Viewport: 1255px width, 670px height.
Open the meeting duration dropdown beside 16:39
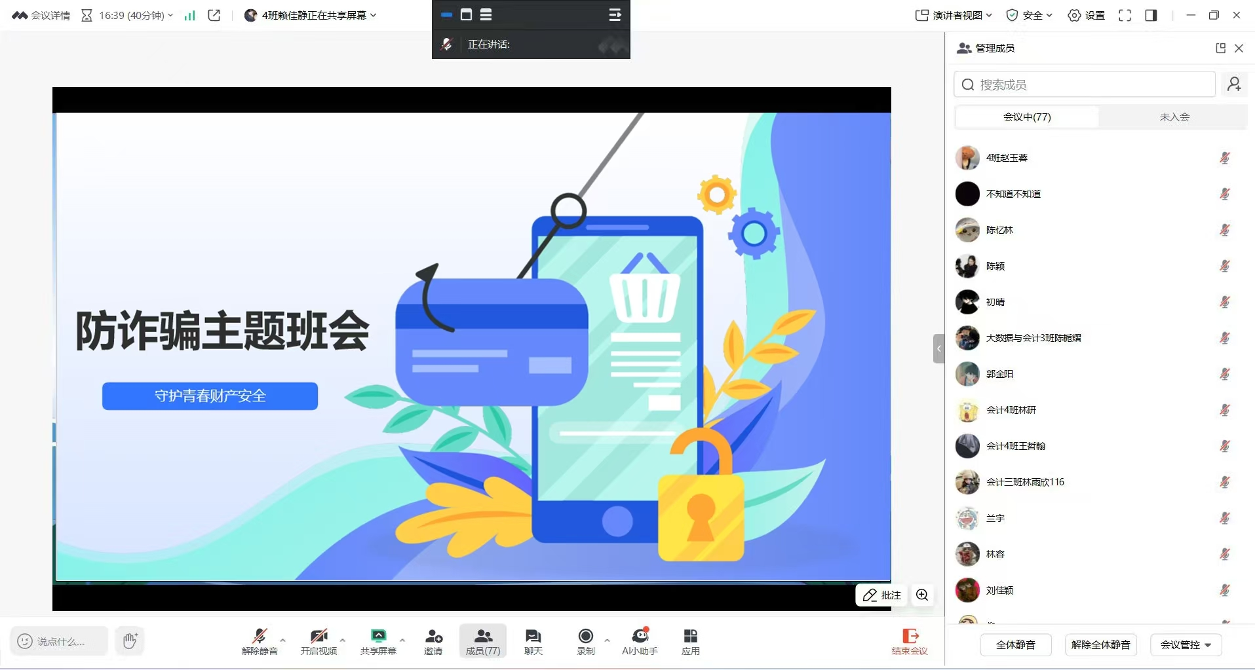coord(170,14)
